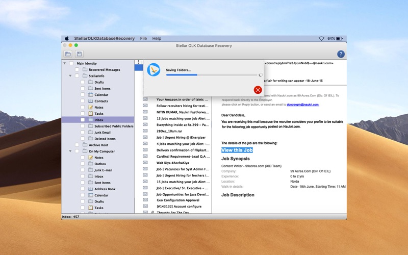The height and width of the screenshot is (255, 408).
Task: Open the Help menu
Action: (157, 39)
